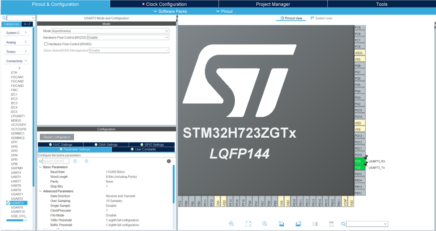Select SPI1 peripheral
This screenshot has height=231, width=436.
[14, 142]
